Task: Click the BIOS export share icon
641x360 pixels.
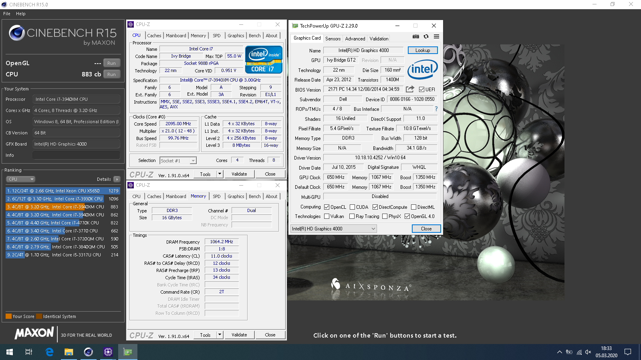Action: [410, 89]
